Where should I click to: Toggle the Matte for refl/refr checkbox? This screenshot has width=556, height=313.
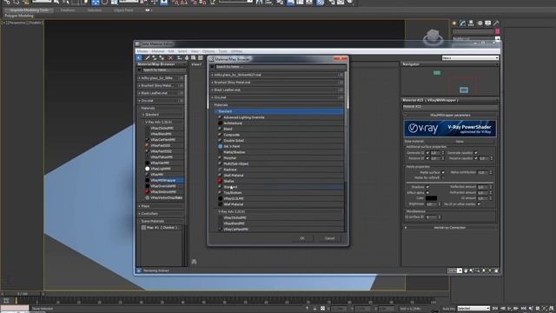point(443,177)
